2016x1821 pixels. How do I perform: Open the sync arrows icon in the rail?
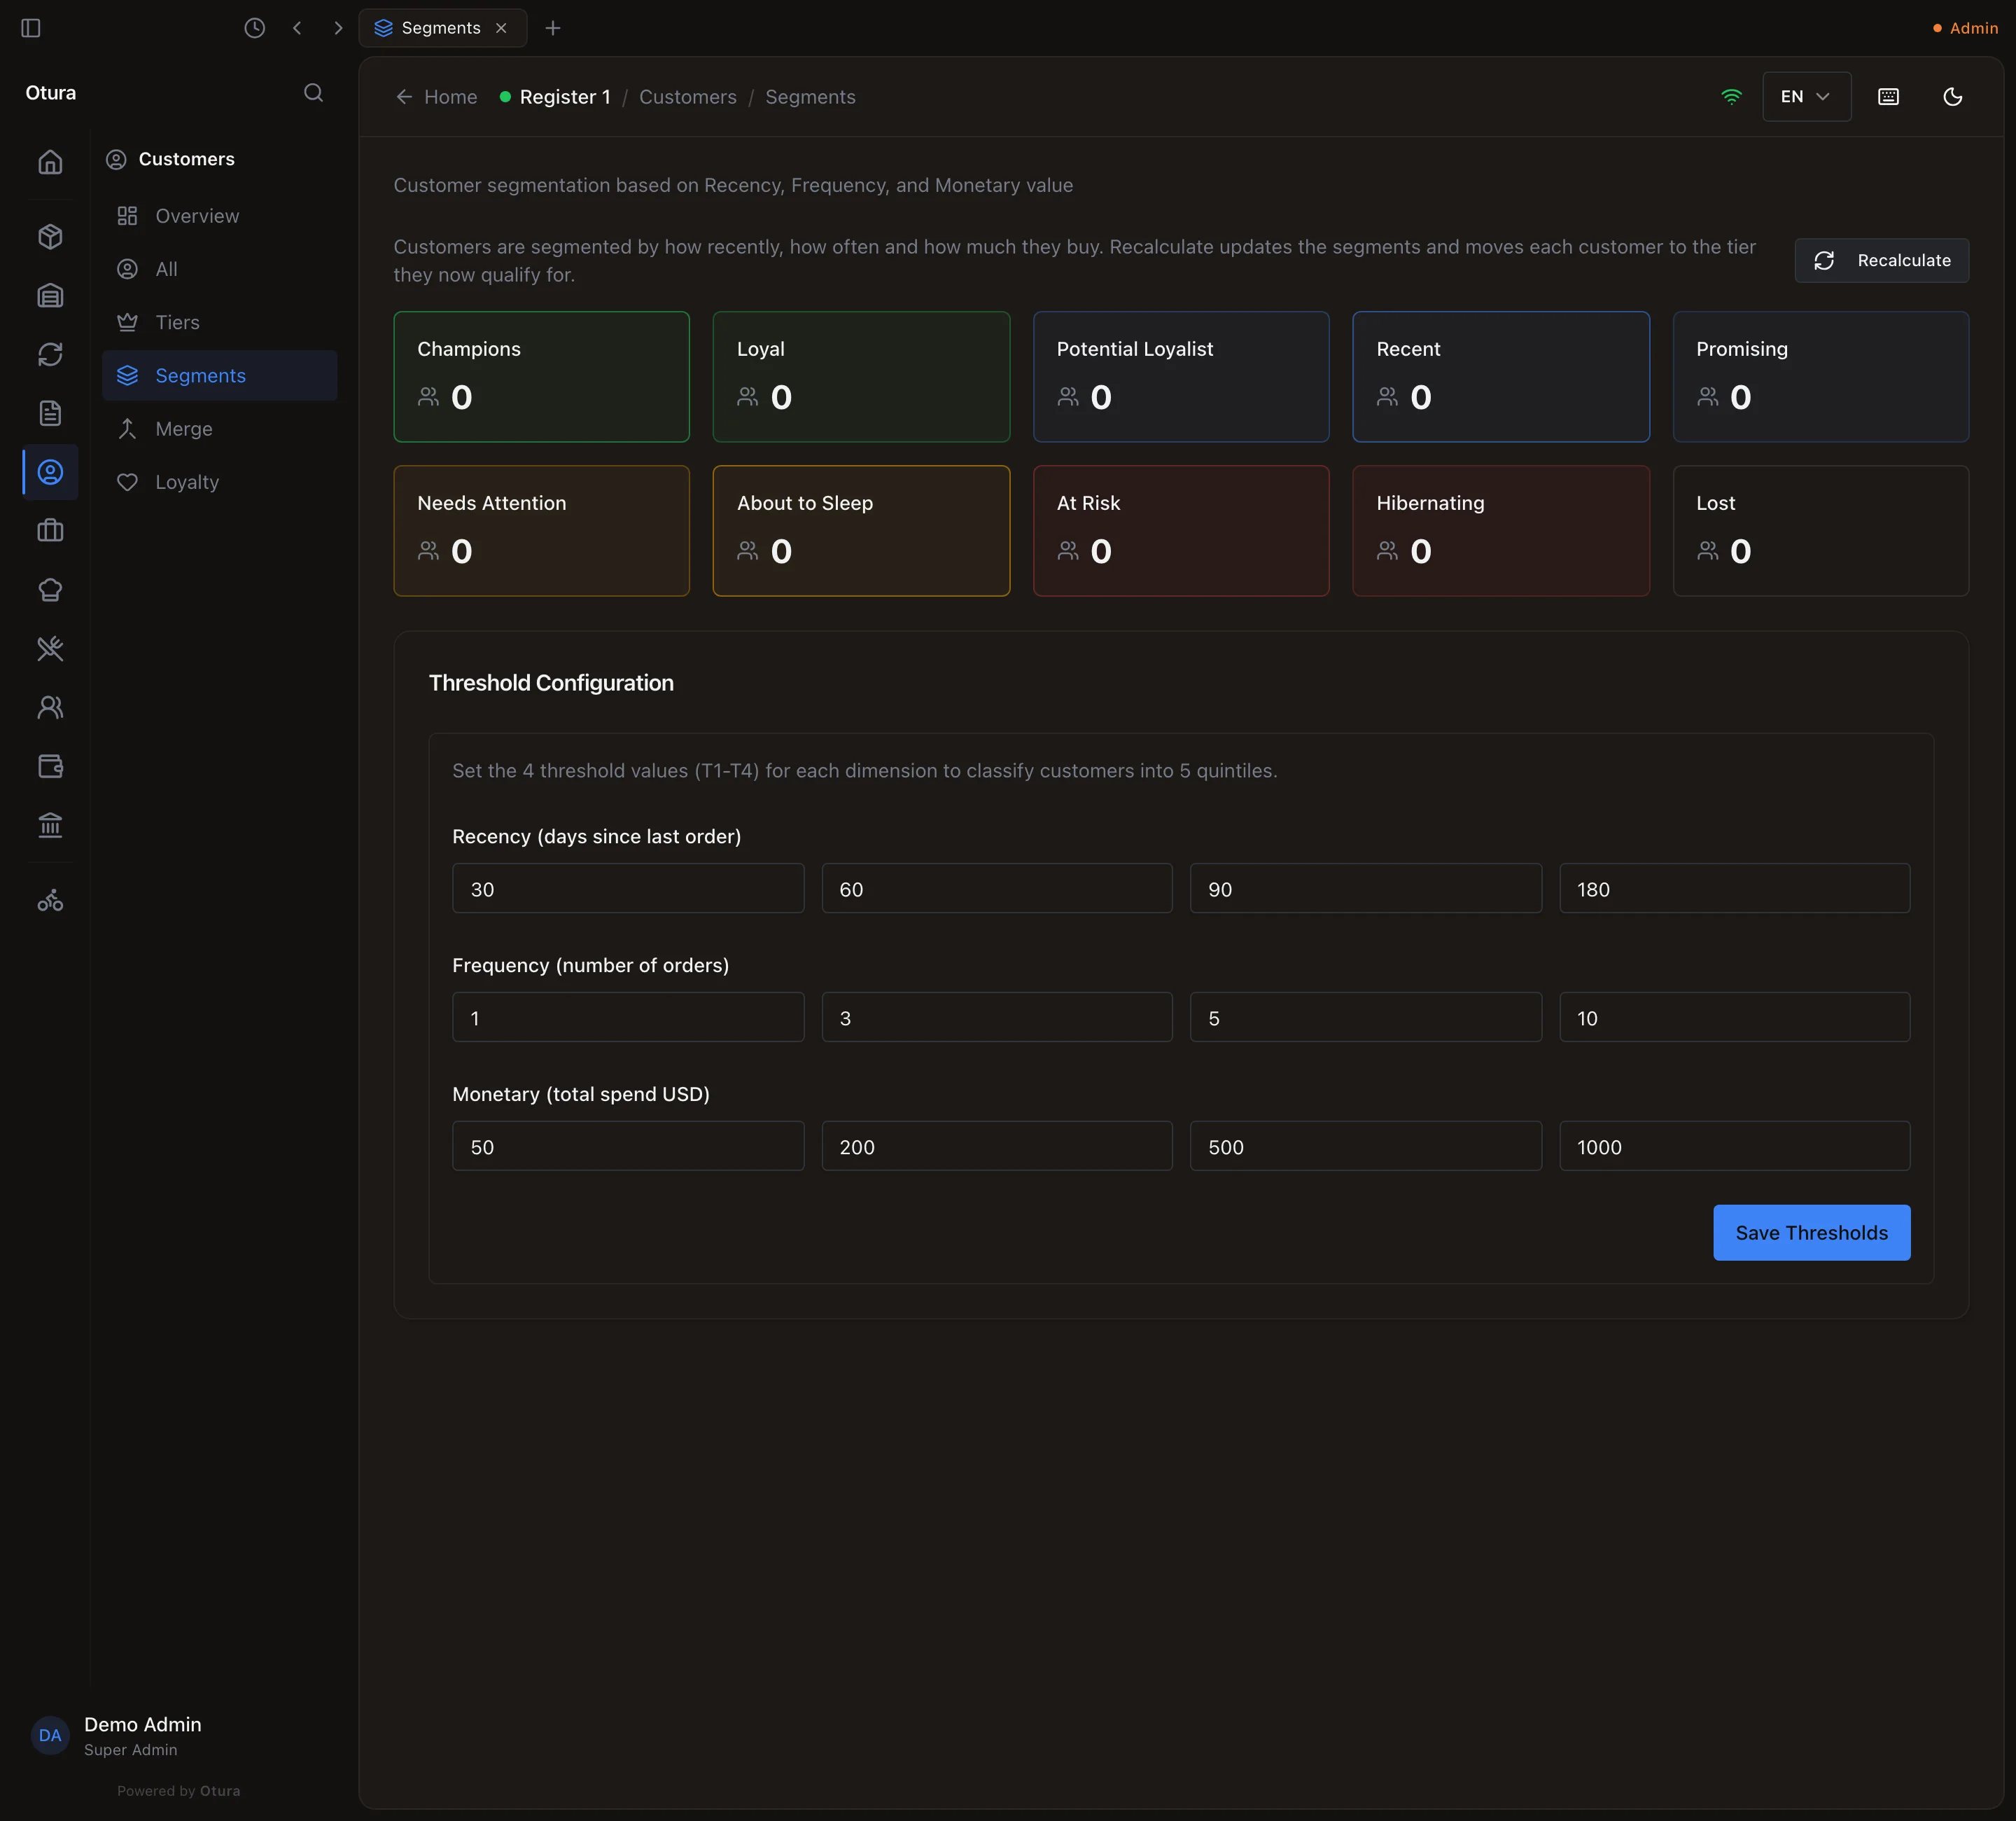pos(50,355)
